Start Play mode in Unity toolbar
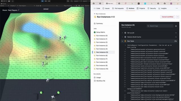Screen dimensions: 181x101 pyautogui.click(x=42, y=1)
